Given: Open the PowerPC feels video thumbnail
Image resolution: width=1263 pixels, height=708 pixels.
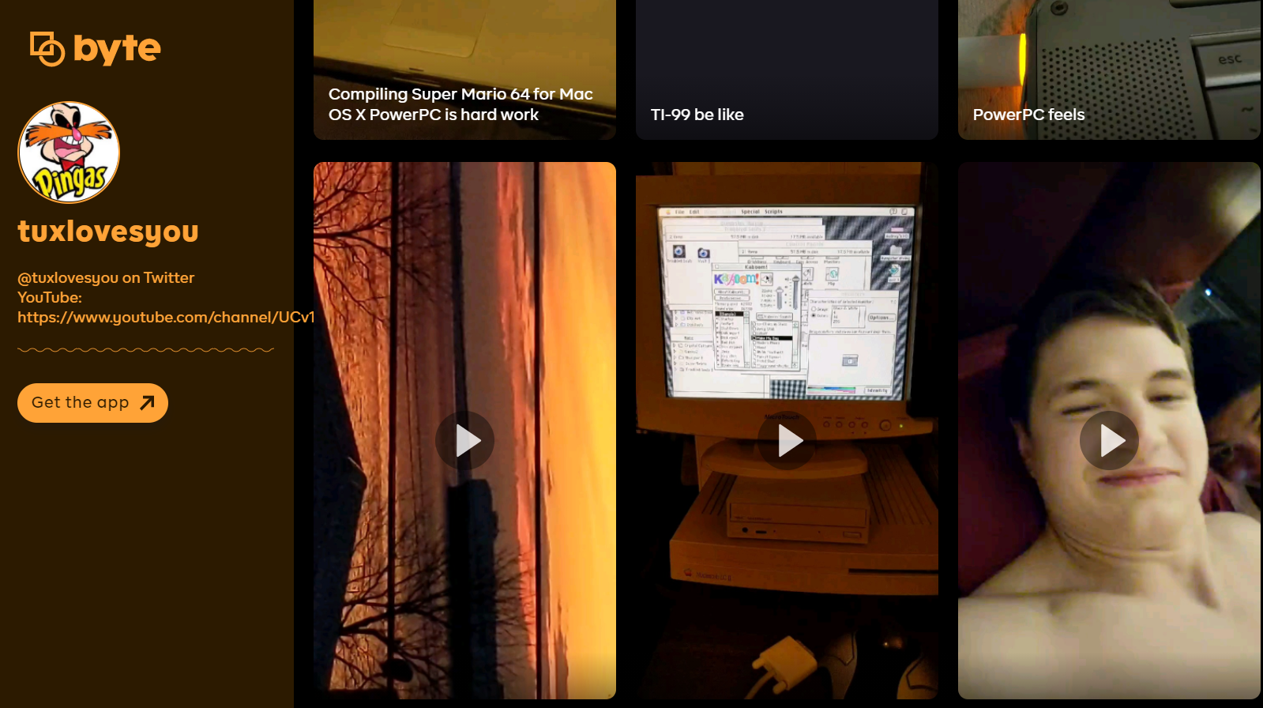Looking at the screenshot, I should coord(1109,47).
